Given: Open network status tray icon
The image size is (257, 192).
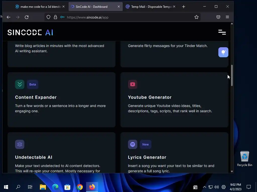Looking at the screenshot, I should (211, 187).
